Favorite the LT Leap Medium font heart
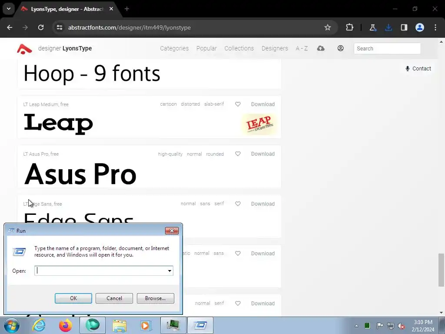This screenshot has height=334, width=445. 238,104
